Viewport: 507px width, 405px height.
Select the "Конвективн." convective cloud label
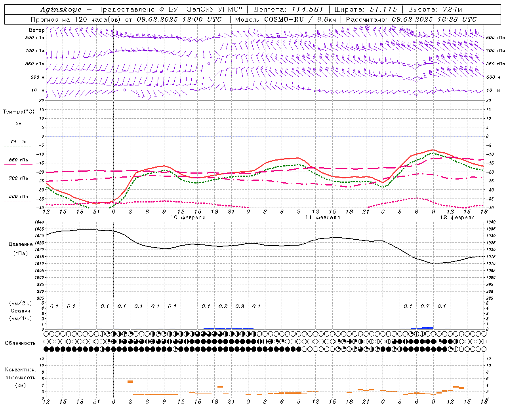[x=21, y=370]
